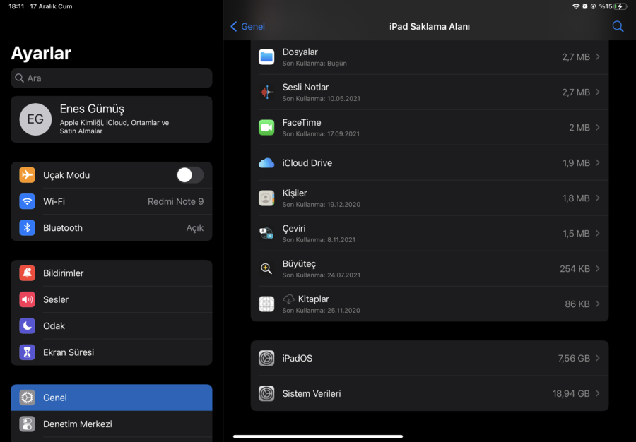
Task: Expand the Dosyalar row chevron
Action: 598,56
